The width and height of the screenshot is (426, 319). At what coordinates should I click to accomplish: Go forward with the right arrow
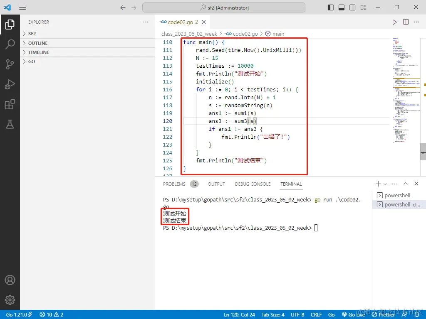134,7
